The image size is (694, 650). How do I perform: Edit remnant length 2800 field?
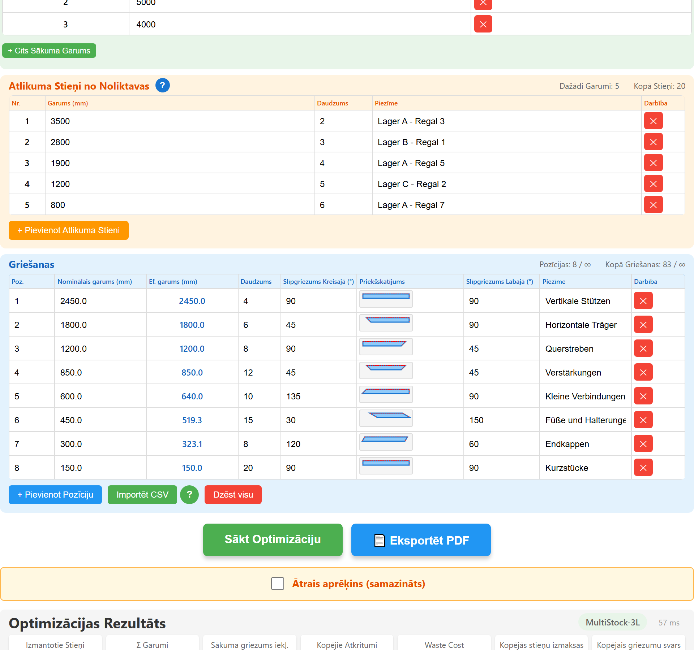[180, 142]
